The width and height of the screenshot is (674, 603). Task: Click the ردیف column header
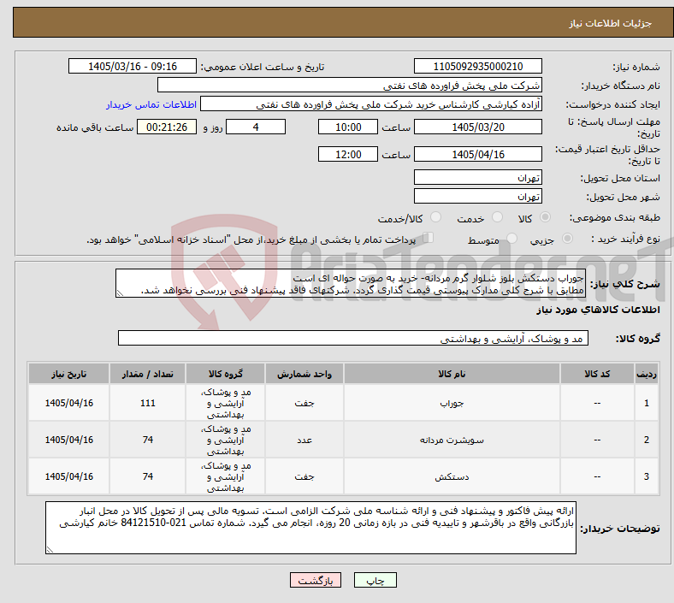point(647,374)
